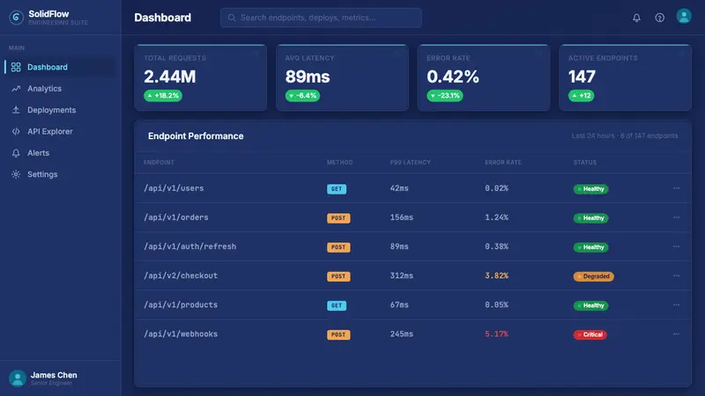Image resolution: width=705 pixels, height=396 pixels.
Task: Click the Settings gear icon in sidebar
Action: 16,174
